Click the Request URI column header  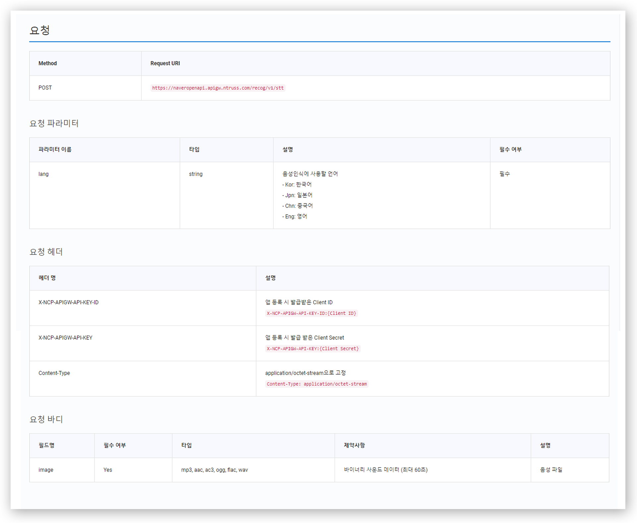pyautogui.click(x=165, y=63)
